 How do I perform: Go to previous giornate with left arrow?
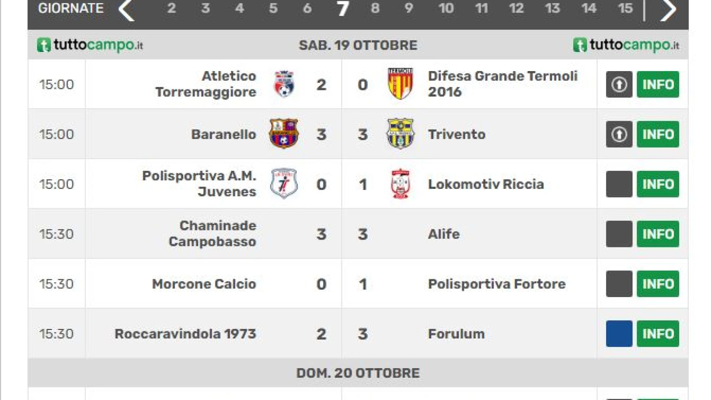[x=126, y=10]
